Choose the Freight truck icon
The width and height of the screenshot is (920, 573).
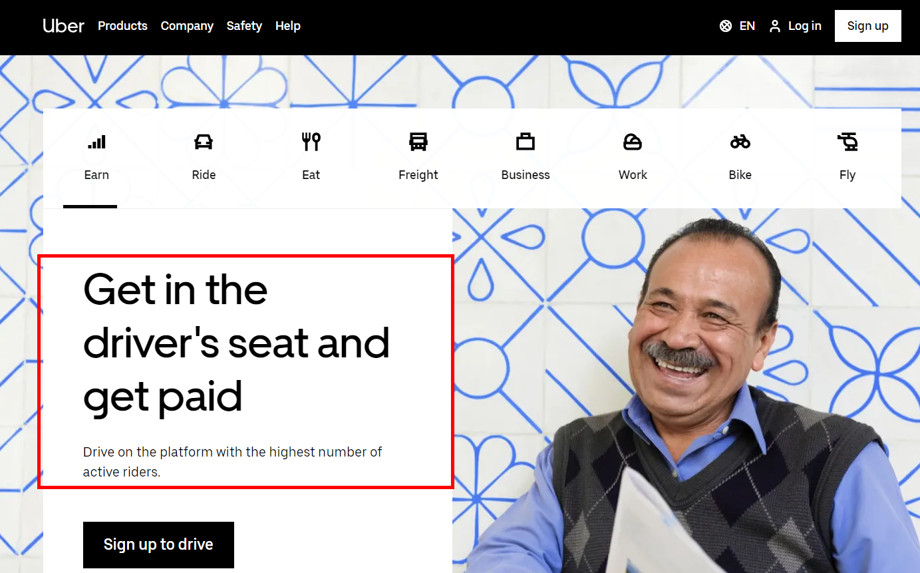tap(418, 142)
